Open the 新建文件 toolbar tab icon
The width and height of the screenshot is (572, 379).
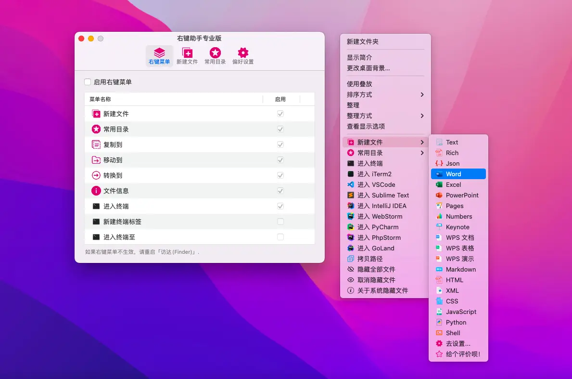point(187,53)
